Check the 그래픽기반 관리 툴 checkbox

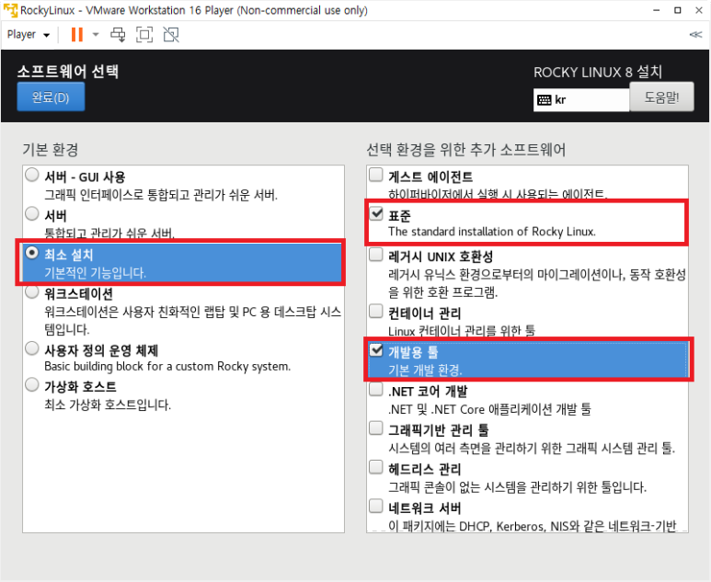pos(376,428)
